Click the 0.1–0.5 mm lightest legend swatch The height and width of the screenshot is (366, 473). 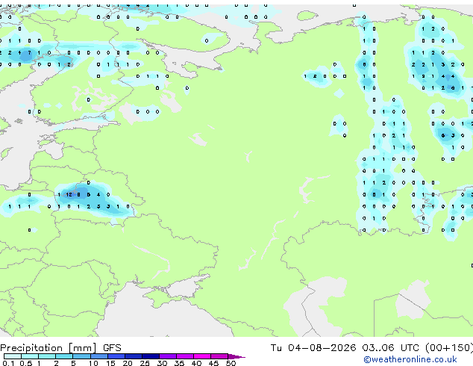click(13, 356)
